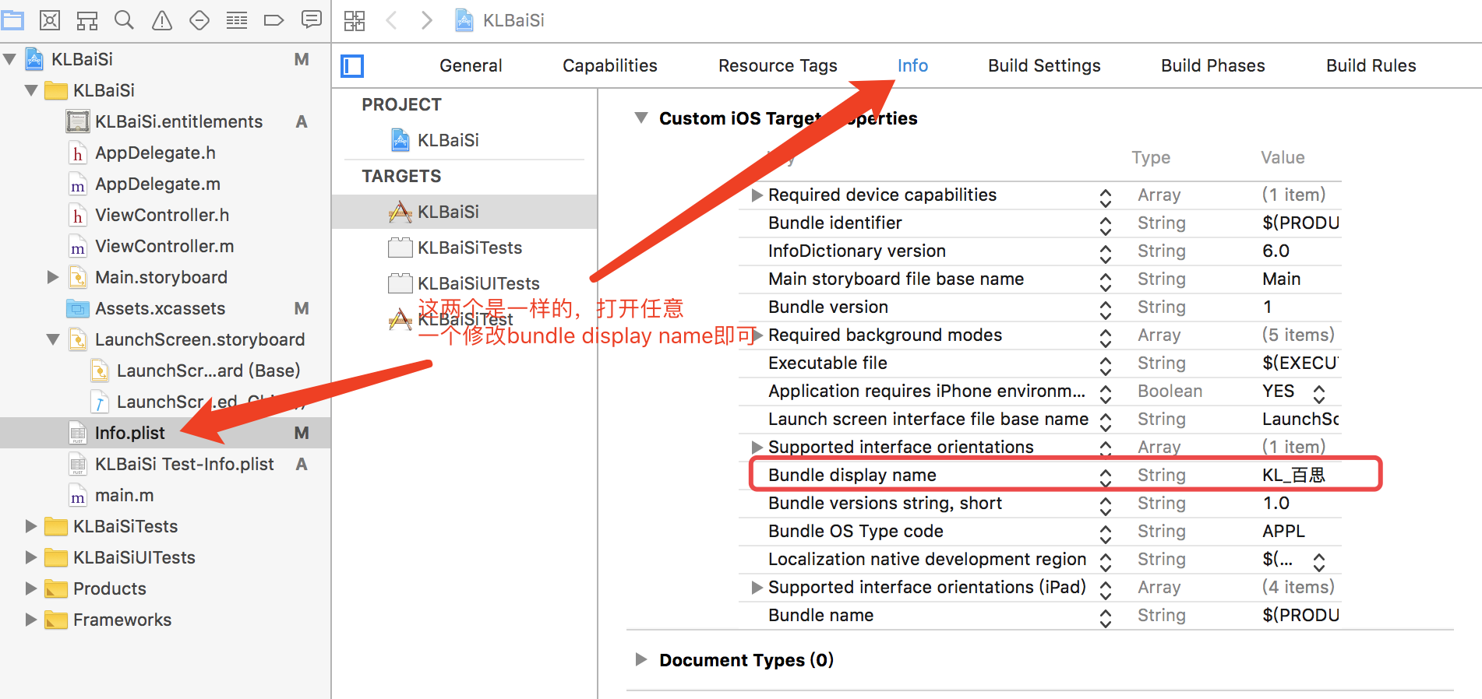This screenshot has width=1482, height=699.
Task: Switch to the General tab
Action: [471, 66]
